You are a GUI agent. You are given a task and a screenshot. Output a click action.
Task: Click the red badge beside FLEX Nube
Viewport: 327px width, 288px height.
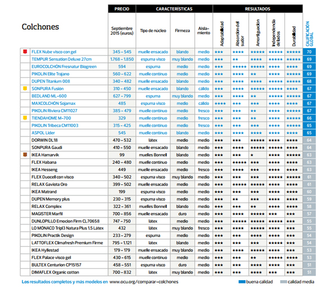[x=25, y=52]
